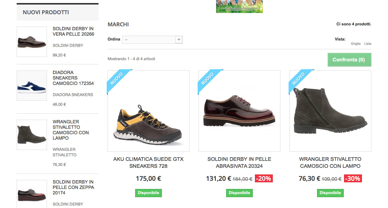Click the Ordina dropdown arrow button
This screenshot has width=388, height=208.
tap(179, 40)
